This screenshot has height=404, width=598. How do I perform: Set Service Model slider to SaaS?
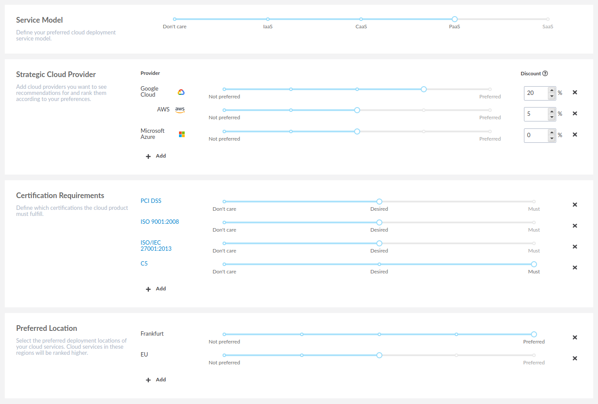click(547, 19)
